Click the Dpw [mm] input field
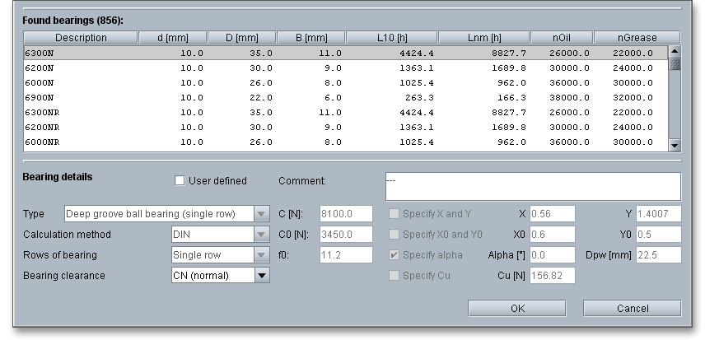705x340 pixels. click(657, 255)
